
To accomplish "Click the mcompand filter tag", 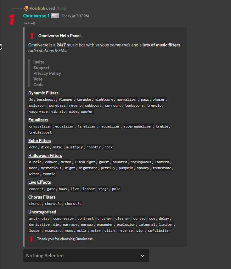I will click(x=53, y=230).
